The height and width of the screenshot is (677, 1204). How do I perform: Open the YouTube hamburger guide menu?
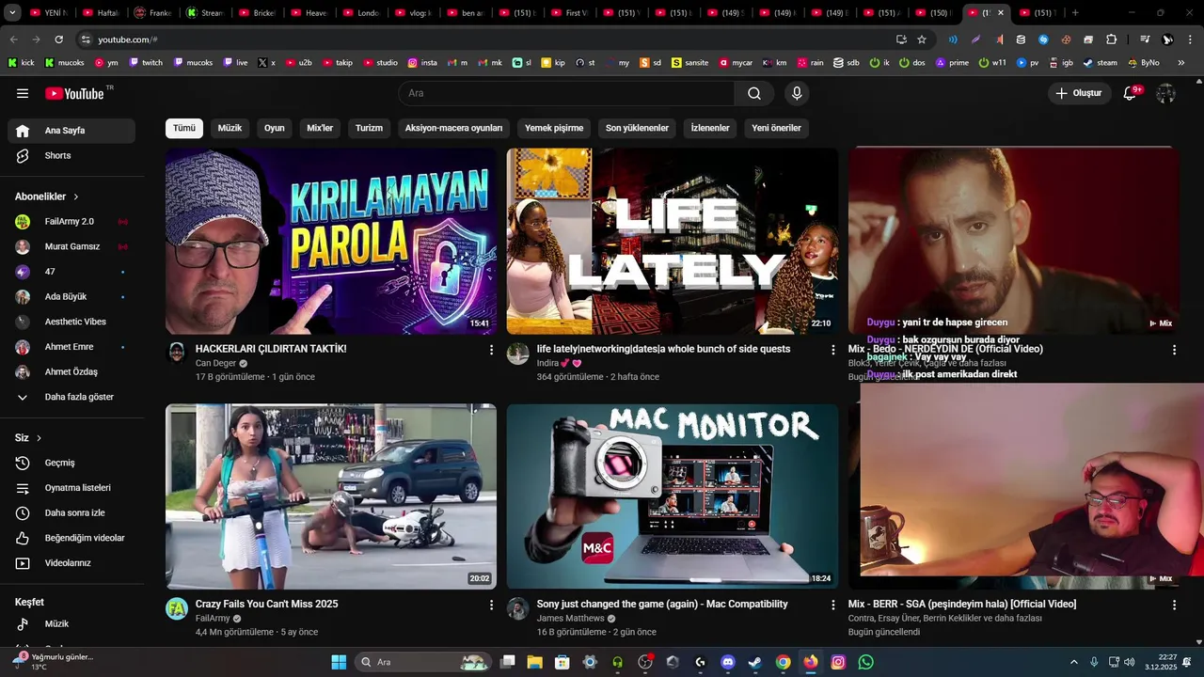(23, 93)
